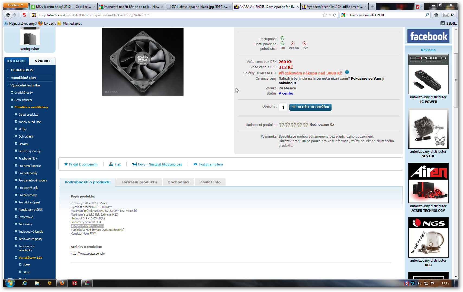Open the facebook banner
The image size is (463, 292).
click(428, 36)
